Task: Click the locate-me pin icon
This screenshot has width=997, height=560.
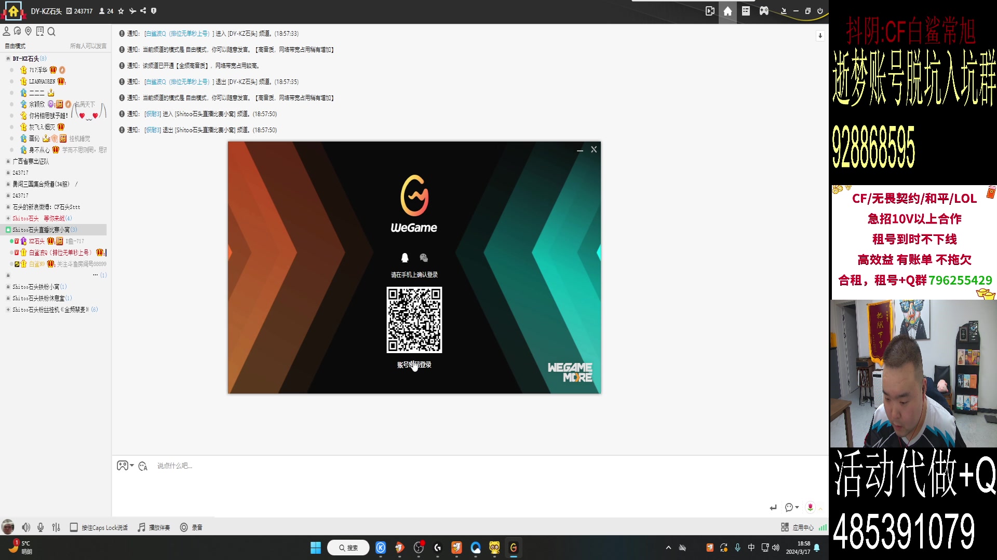Action: pos(29,32)
